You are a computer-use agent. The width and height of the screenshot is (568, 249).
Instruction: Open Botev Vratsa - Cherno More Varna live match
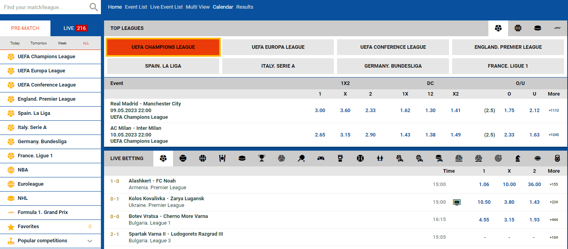[x=168, y=216]
